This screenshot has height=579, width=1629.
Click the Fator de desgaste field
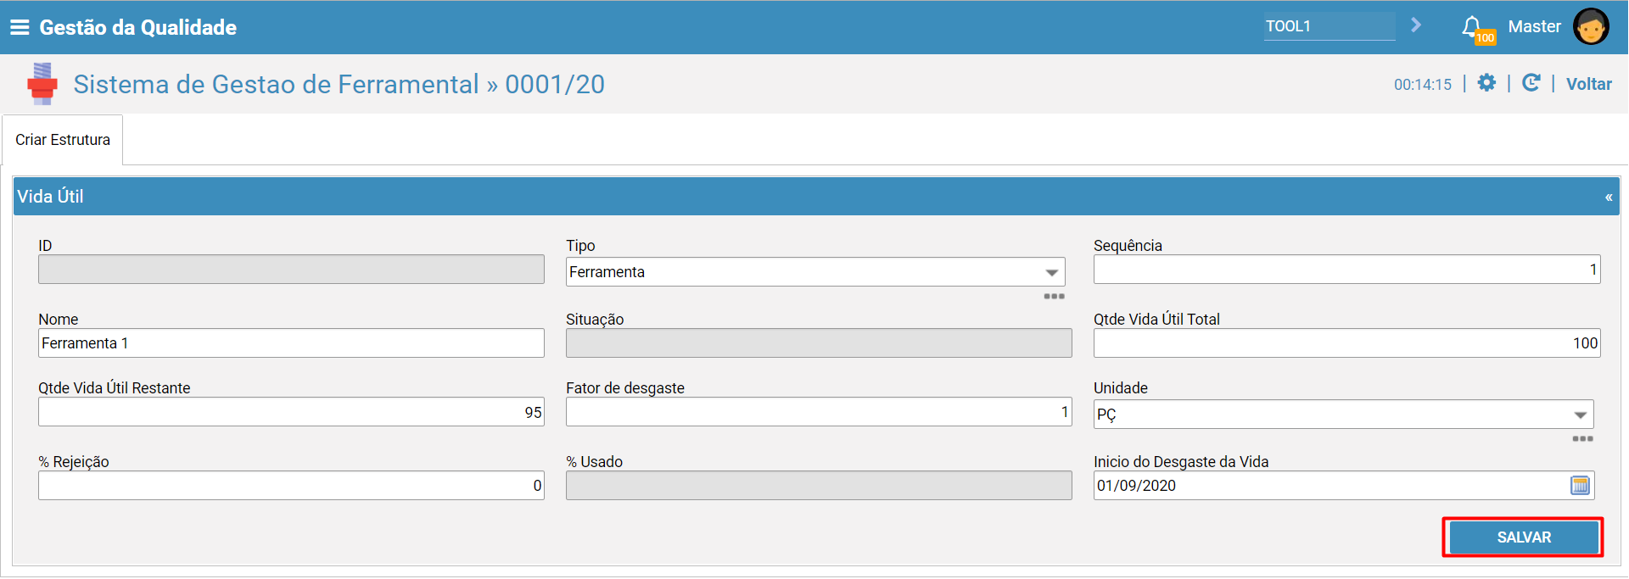(x=819, y=412)
